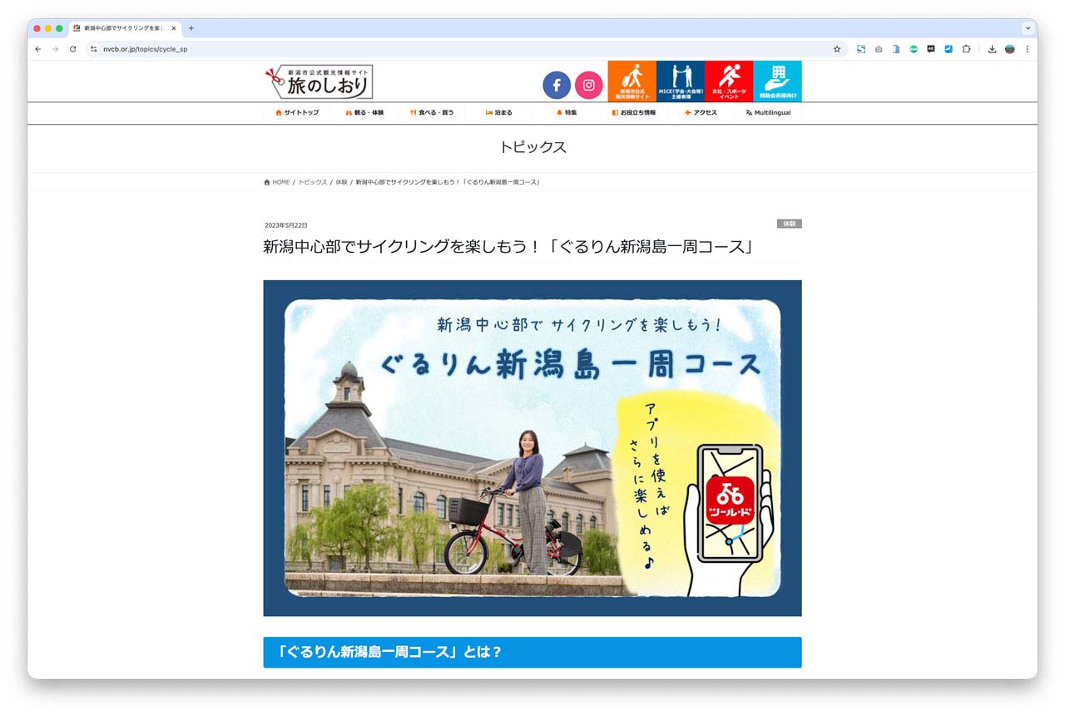Open the Chrome three-dot menu

click(x=1027, y=49)
